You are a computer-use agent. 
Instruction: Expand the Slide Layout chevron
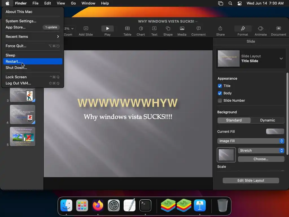point(281,58)
